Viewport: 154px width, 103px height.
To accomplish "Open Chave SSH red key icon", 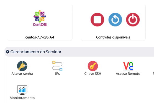I will pos(93,66).
